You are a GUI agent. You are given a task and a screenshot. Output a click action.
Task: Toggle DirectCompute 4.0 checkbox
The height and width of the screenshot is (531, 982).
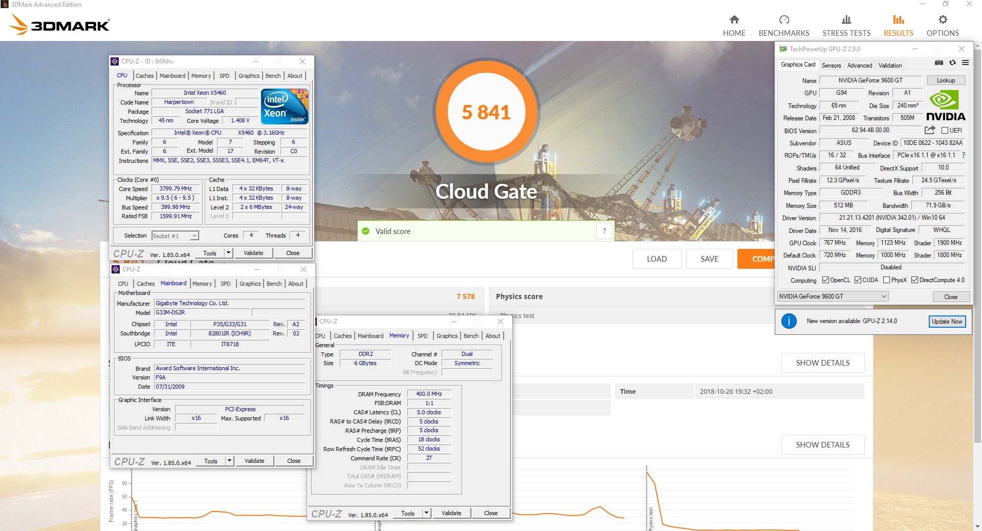pyautogui.click(x=914, y=280)
